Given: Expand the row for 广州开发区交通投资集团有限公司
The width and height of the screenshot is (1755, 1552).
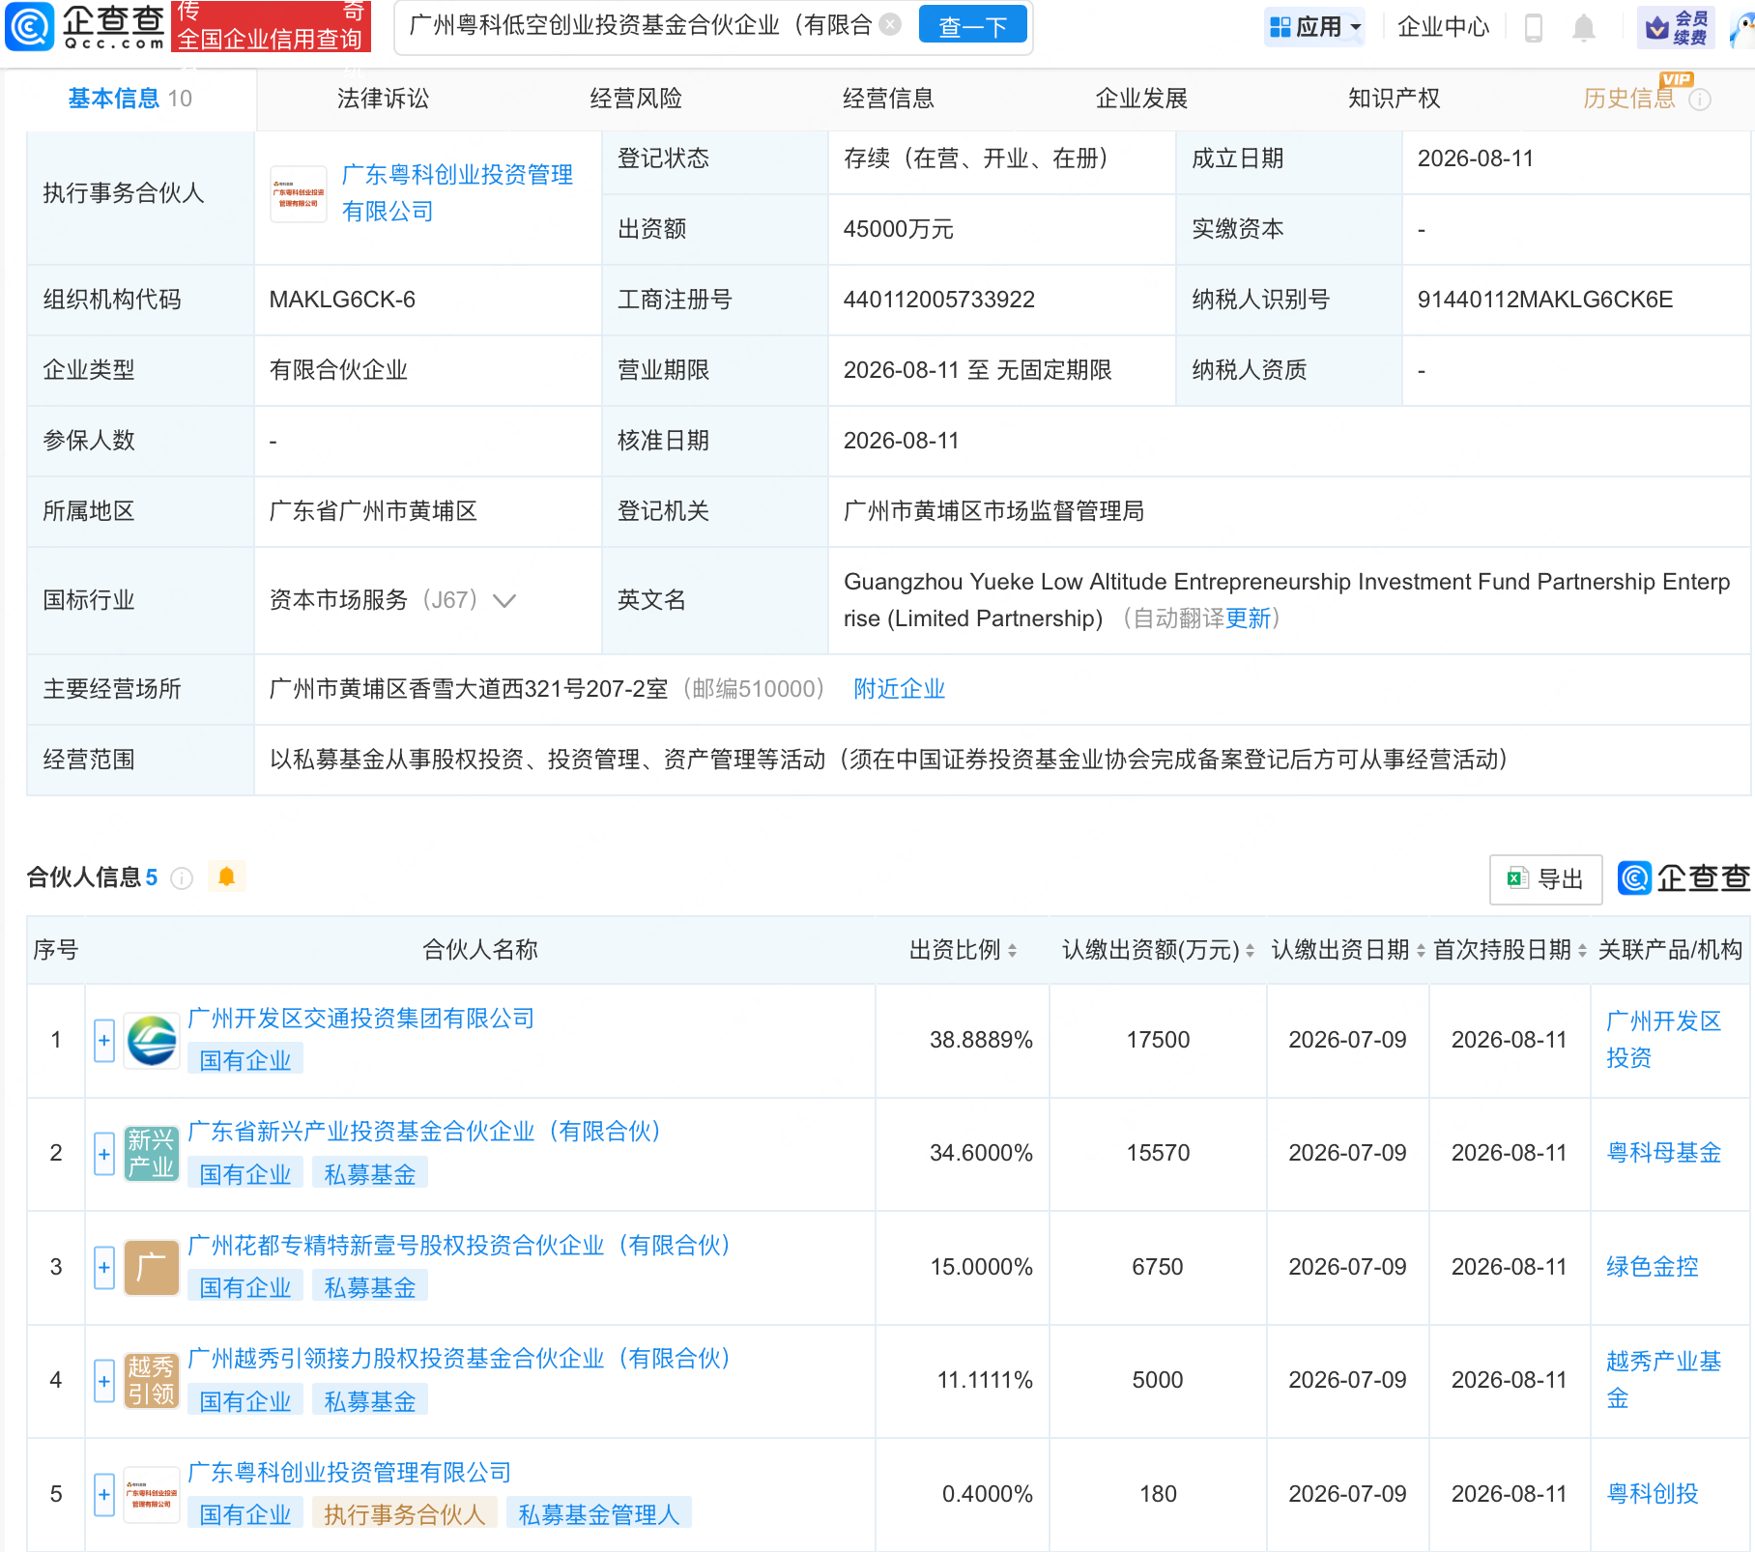Looking at the screenshot, I should coord(104,1041).
